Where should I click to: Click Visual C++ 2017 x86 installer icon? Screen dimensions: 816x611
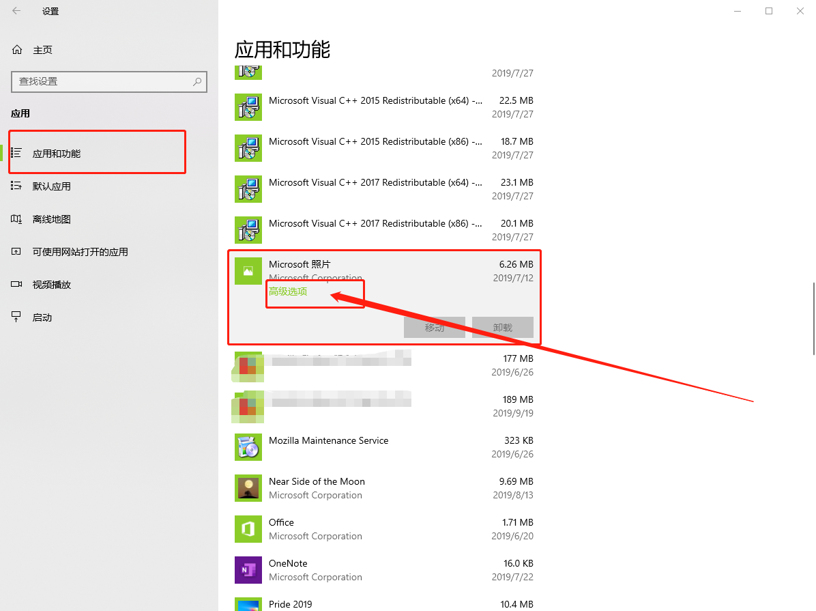248,230
